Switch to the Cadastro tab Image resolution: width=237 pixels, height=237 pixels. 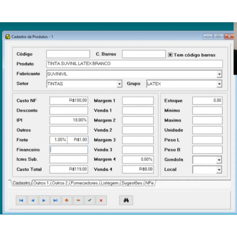point(21,183)
